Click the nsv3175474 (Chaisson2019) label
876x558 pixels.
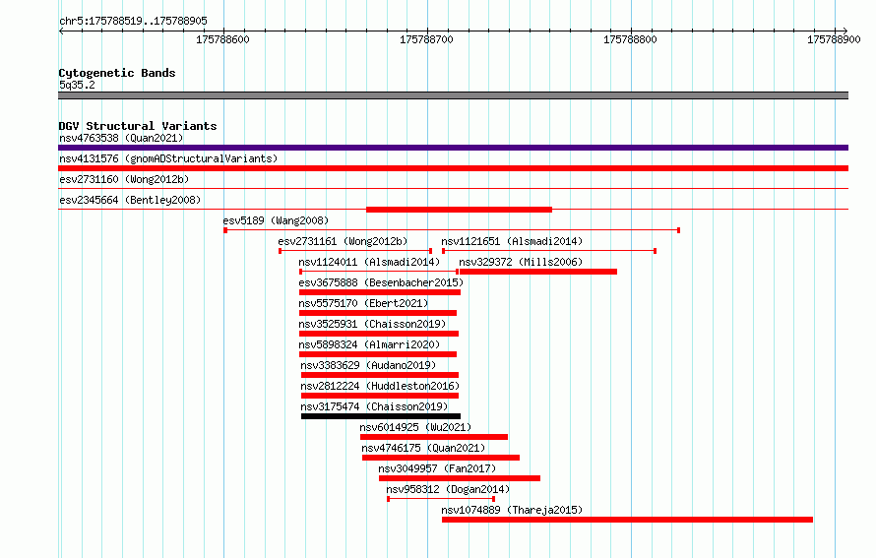point(374,406)
